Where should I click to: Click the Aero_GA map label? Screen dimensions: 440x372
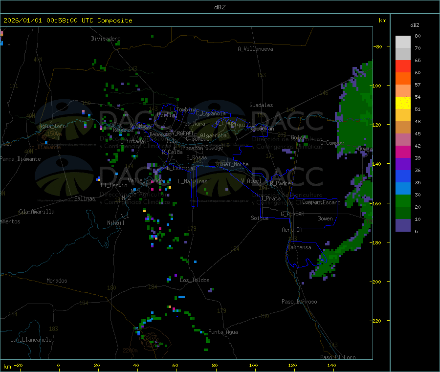click(x=292, y=230)
